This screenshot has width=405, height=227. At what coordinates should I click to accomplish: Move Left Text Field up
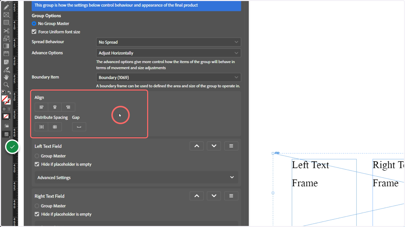click(x=197, y=146)
